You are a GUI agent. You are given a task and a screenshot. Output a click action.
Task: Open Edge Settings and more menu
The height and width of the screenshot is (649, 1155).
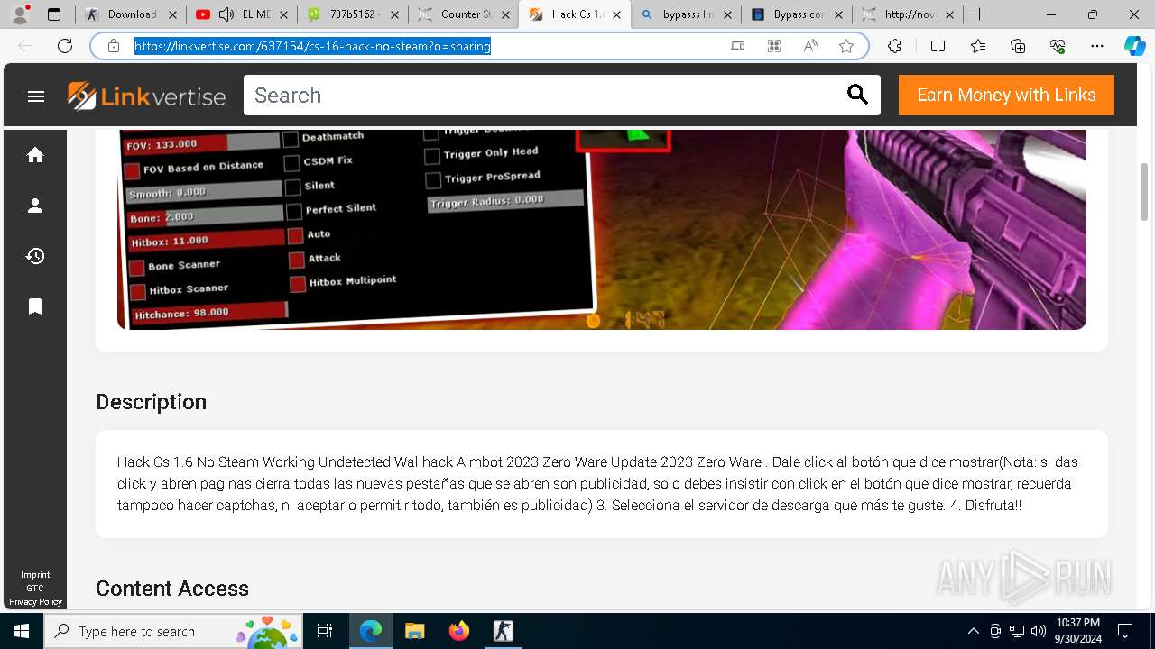point(1097,46)
